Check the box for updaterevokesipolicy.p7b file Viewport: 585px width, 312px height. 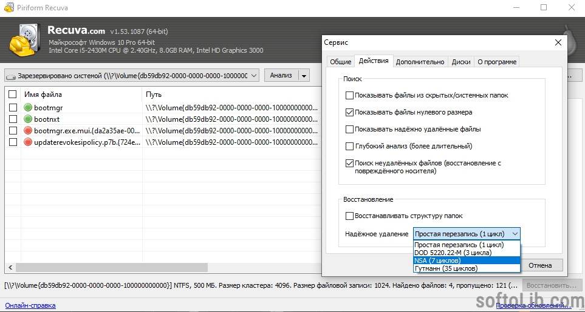[13, 142]
